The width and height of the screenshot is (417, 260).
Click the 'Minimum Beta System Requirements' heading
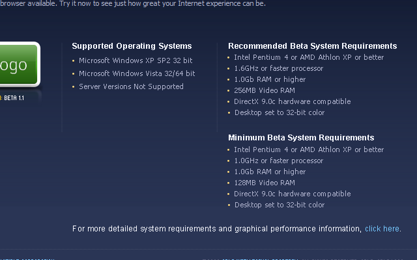click(301, 137)
